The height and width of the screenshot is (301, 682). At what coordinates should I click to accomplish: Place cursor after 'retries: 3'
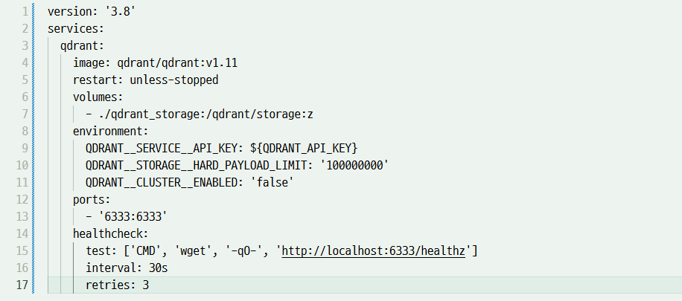point(150,285)
